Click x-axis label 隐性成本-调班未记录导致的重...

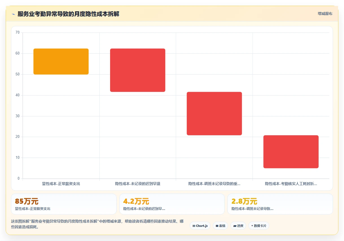pyautogui.click(x=214, y=184)
